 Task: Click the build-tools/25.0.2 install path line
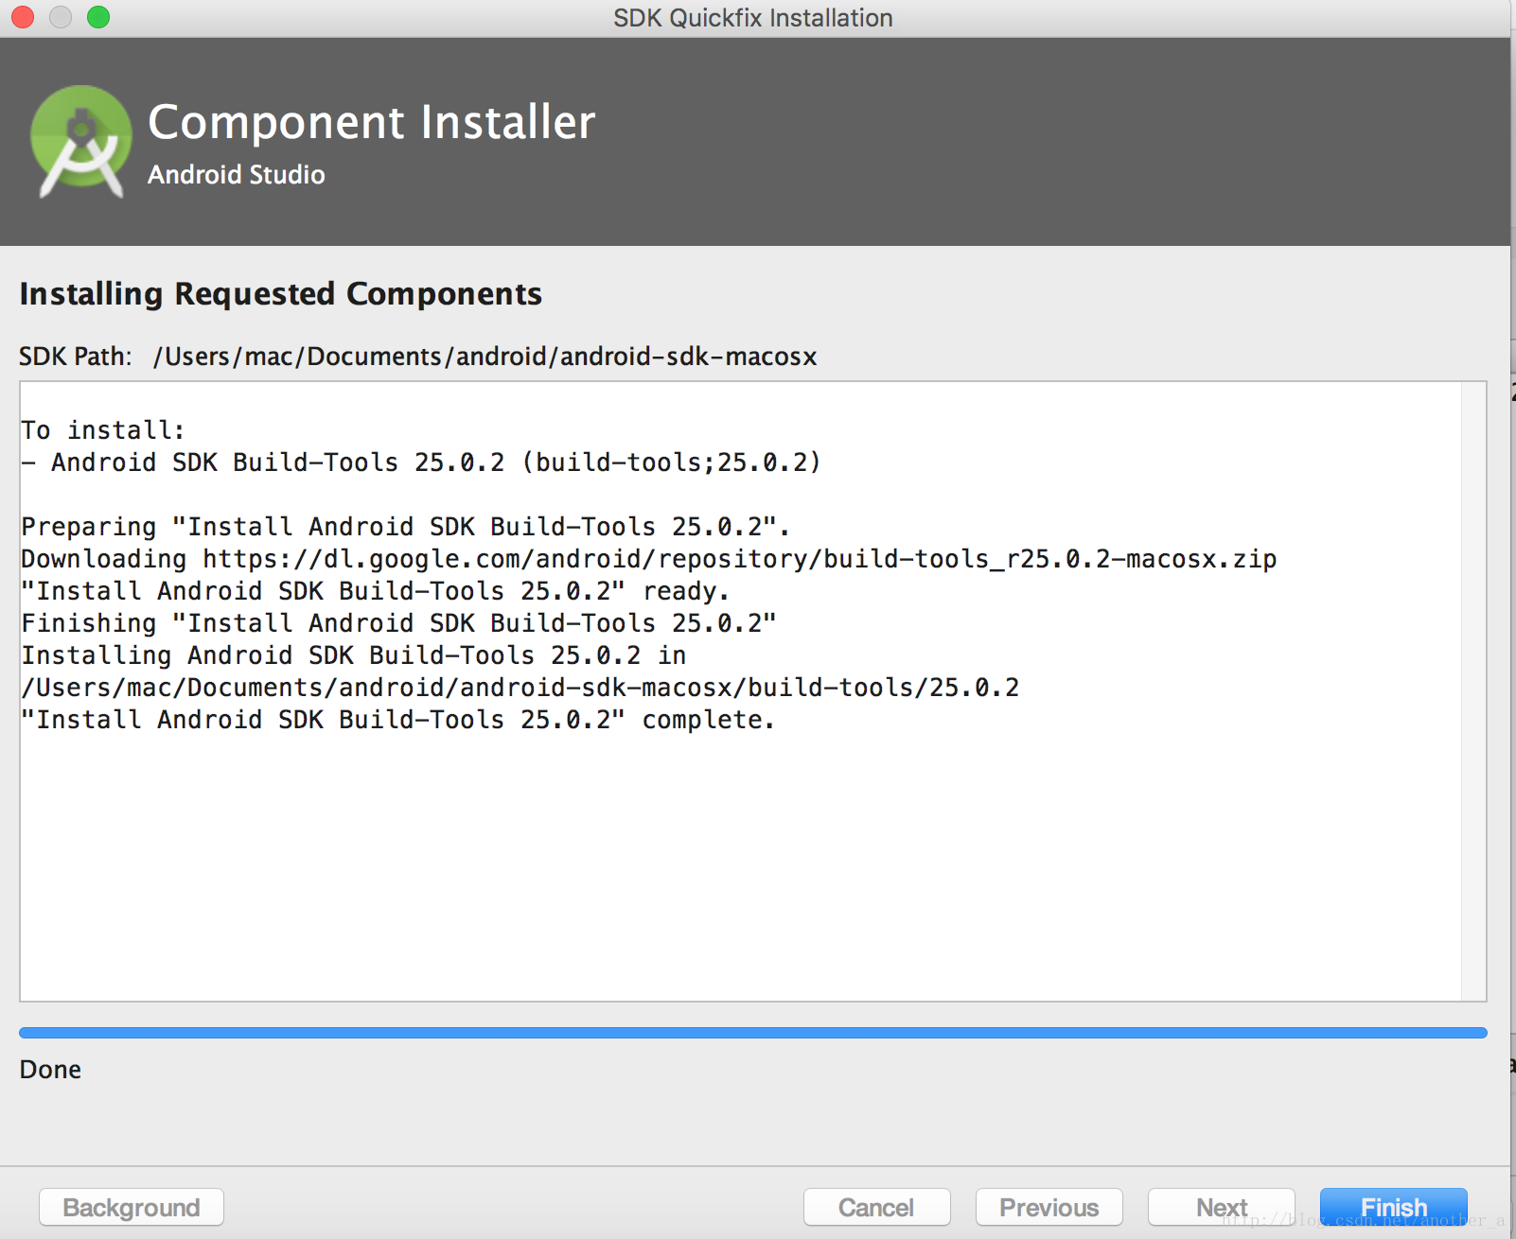[520, 688]
